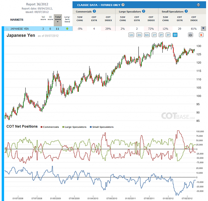Click the Long-term trend column header
Screen dimensions: 208x201
(67, 19)
